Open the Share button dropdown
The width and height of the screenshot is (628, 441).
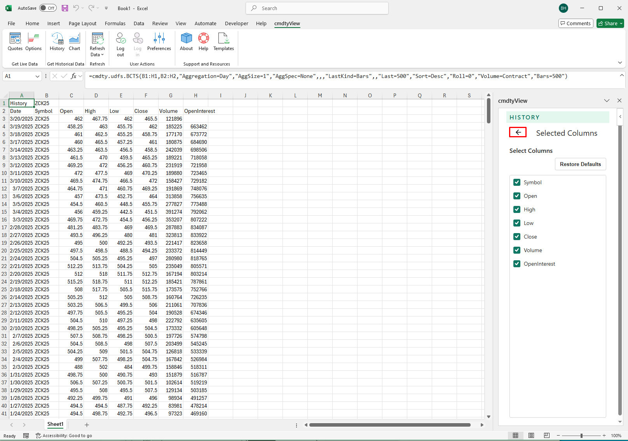point(621,24)
